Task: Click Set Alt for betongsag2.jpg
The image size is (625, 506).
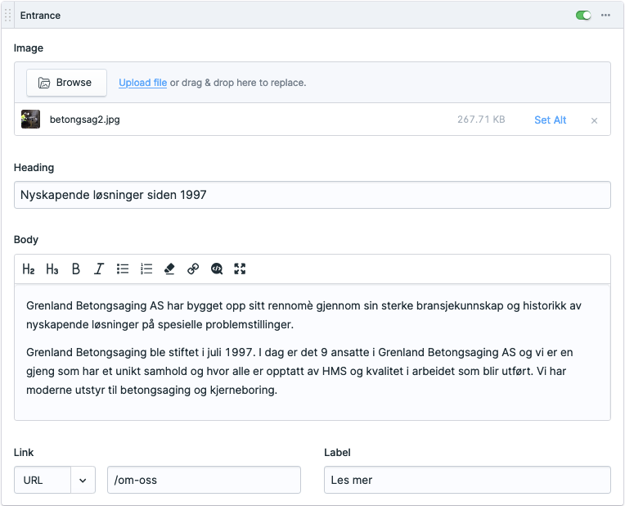Action: [x=550, y=120]
